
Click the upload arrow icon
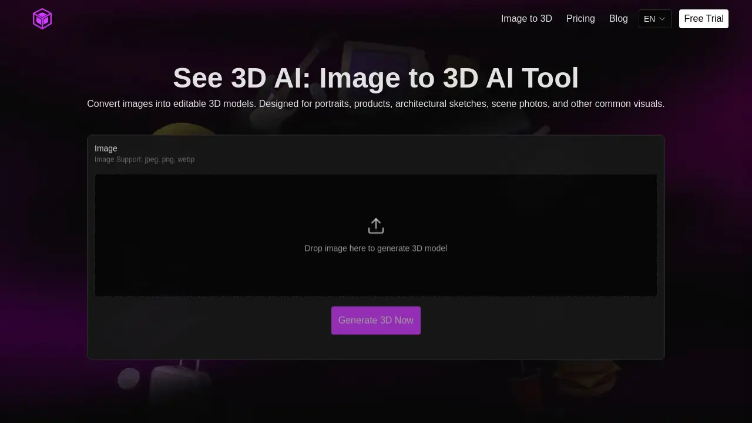coord(376,226)
